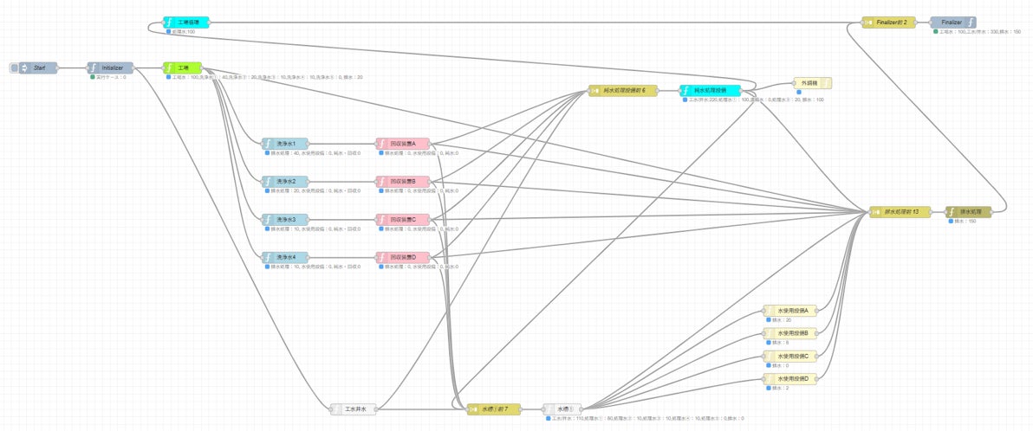Click function icon on 水使用設備D node

[769, 378]
